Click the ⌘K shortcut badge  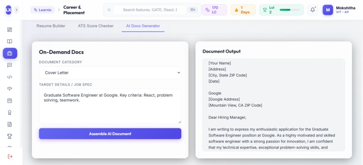[x=193, y=10]
